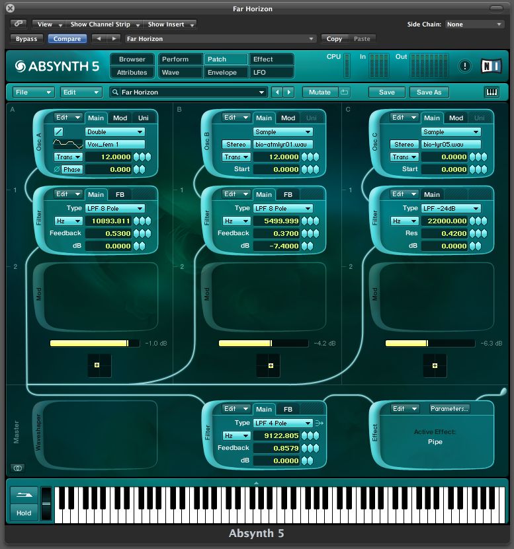514x549 pixels.
Task: Open the Side Chain dropdown set to None
Action: [474, 24]
